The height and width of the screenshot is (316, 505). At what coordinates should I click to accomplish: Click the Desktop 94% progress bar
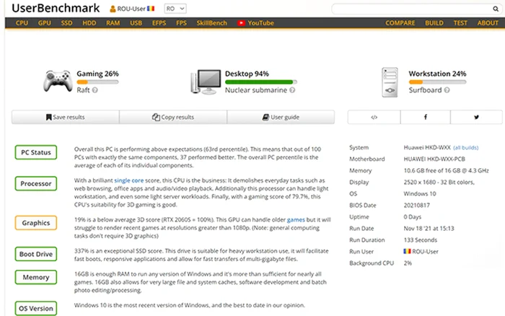coord(261,82)
